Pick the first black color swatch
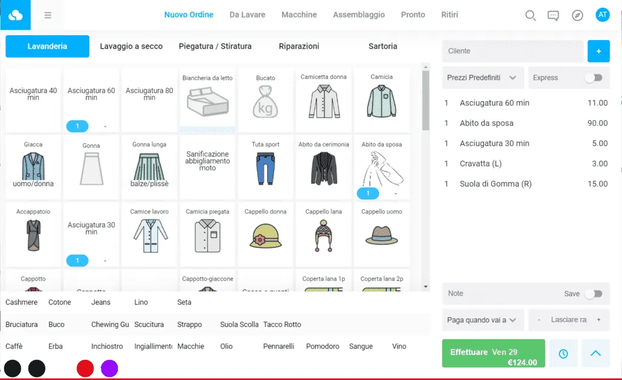 coord(13,368)
